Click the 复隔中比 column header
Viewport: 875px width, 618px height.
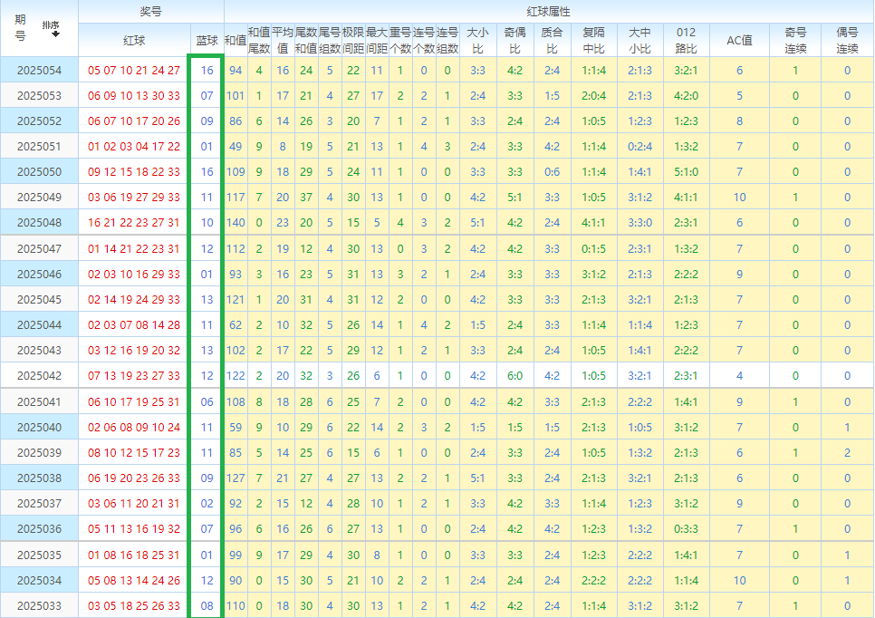point(594,40)
